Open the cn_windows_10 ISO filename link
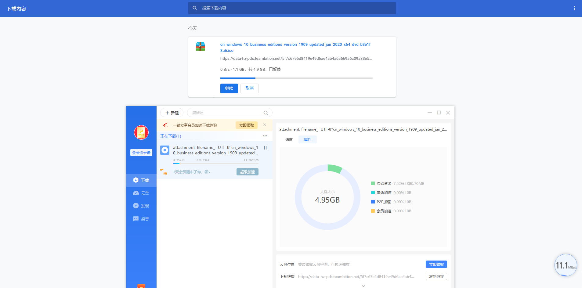Viewport: 582px width, 288px height. [x=295, y=47]
